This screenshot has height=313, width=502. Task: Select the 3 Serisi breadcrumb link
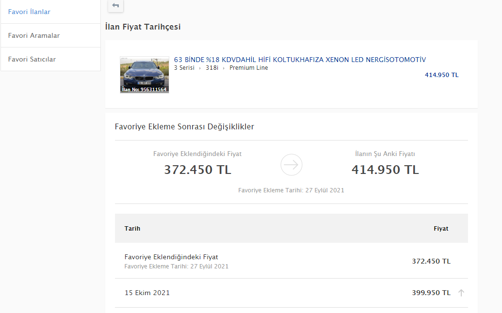(183, 68)
